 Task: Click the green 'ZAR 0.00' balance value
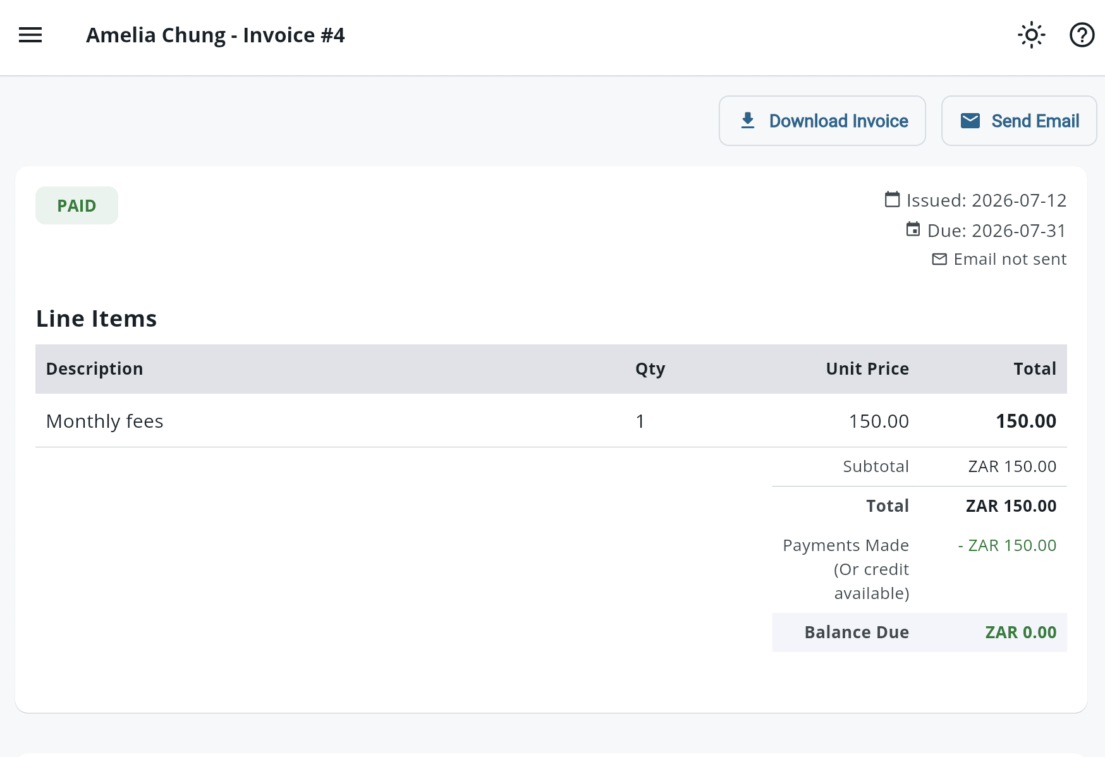tap(1020, 632)
